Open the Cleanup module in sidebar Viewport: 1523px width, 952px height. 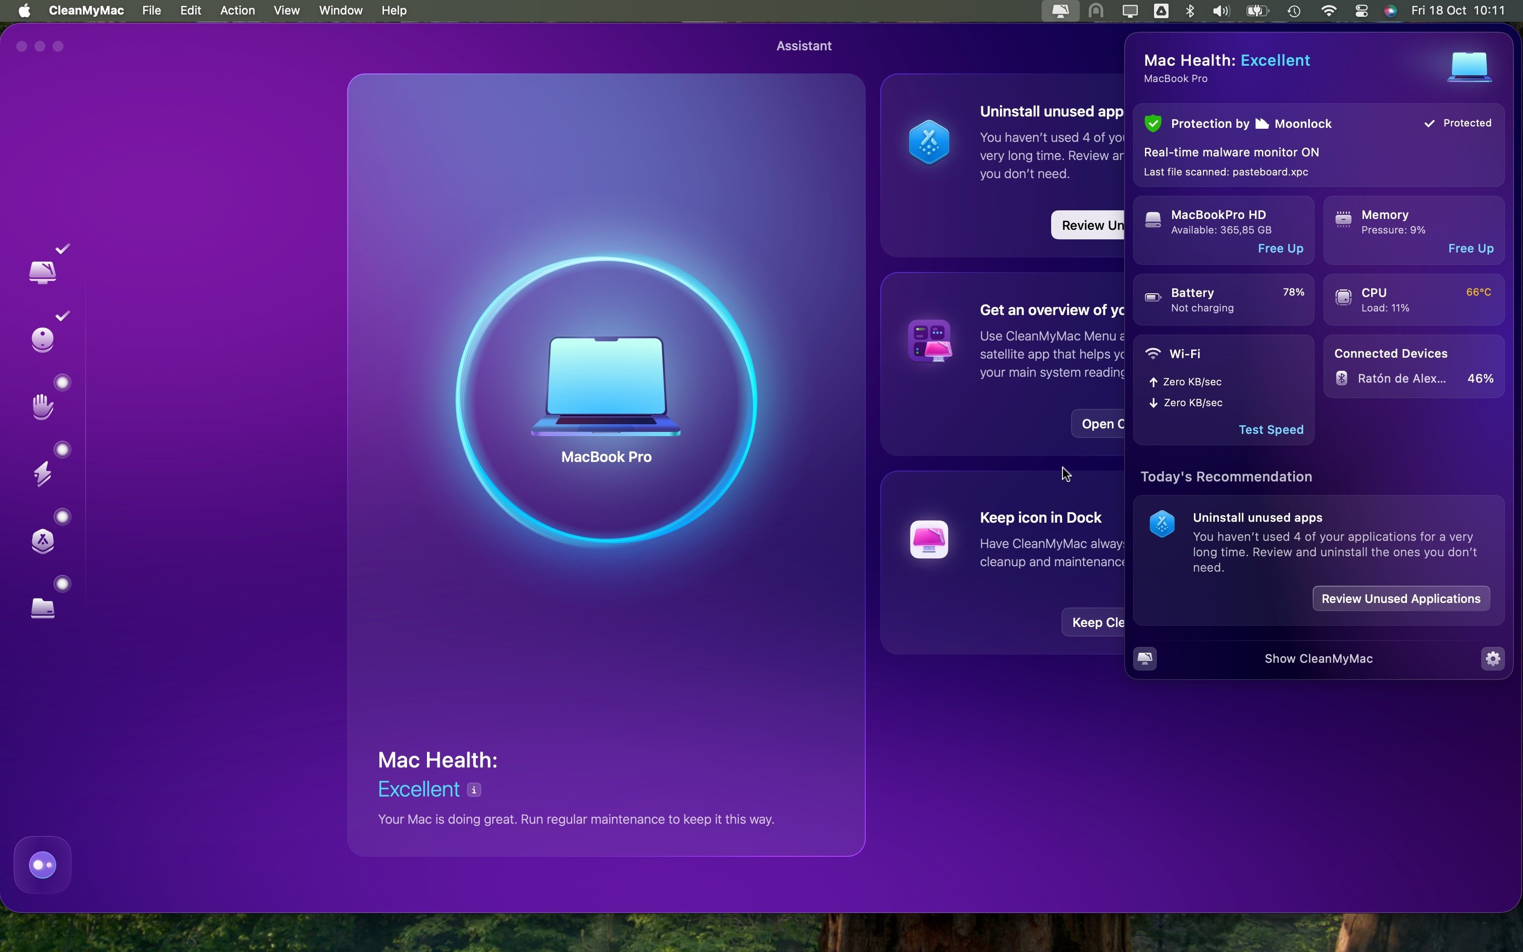click(x=43, y=340)
